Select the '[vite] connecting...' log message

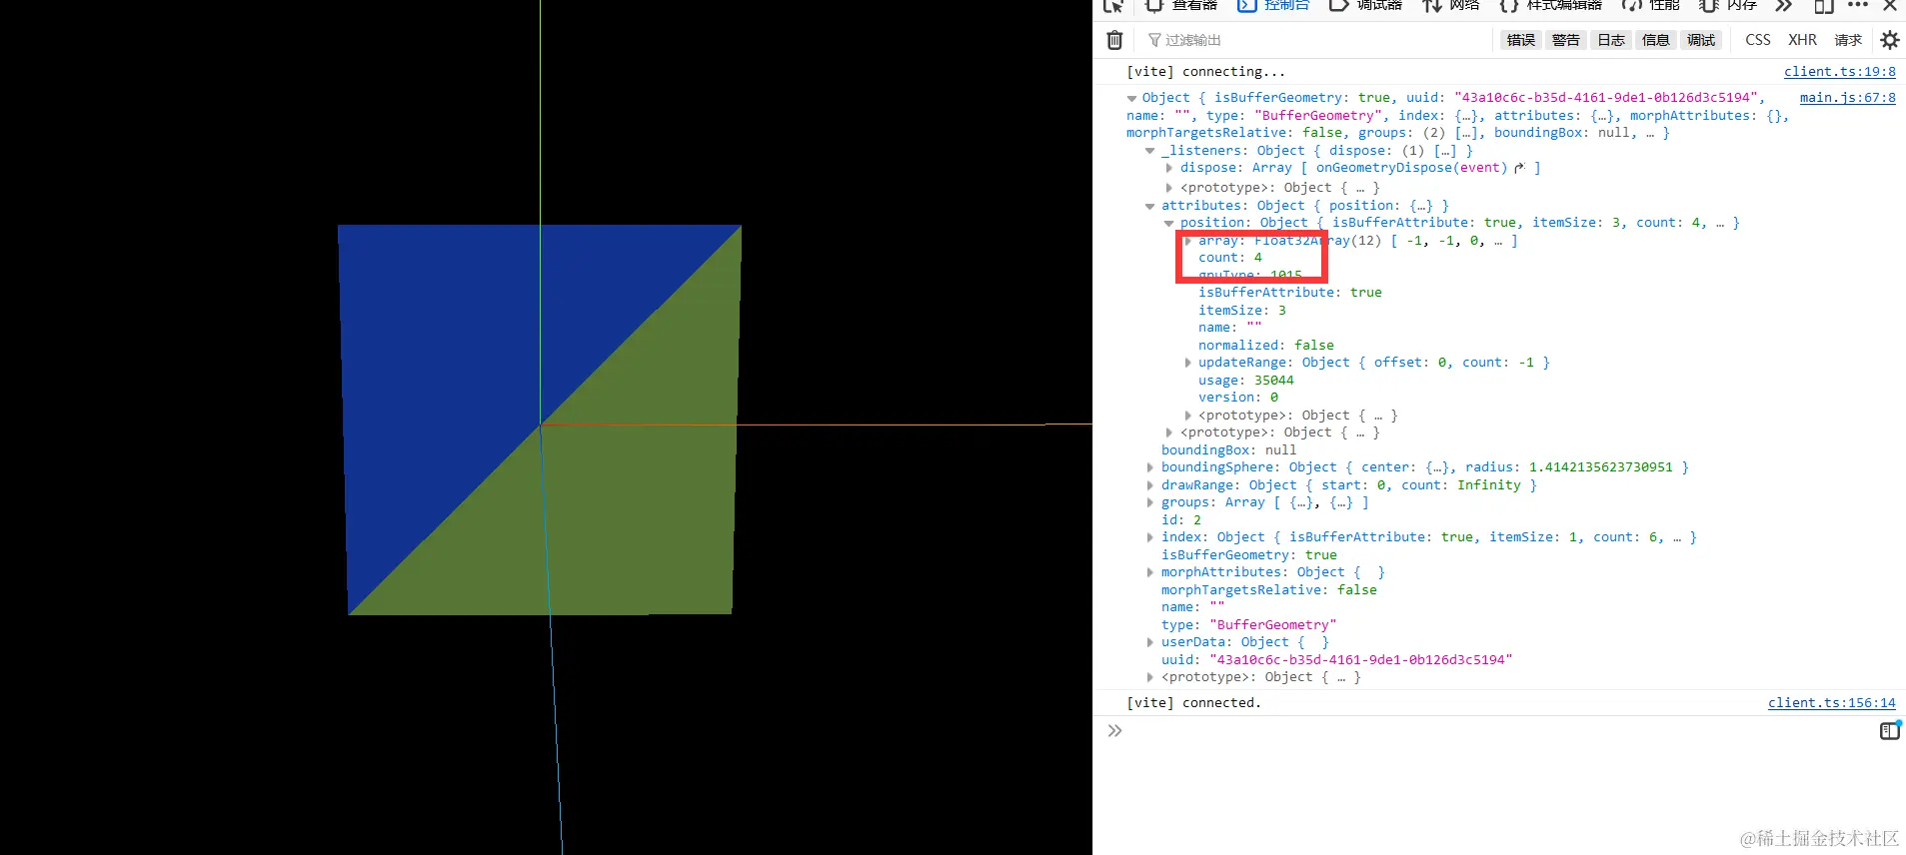pyautogui.click(x=1206, y=72)
